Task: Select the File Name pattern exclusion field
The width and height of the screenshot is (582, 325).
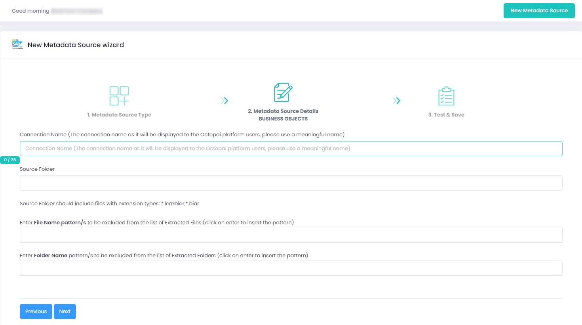Action: pyautogui.click(x=291, y=235)
